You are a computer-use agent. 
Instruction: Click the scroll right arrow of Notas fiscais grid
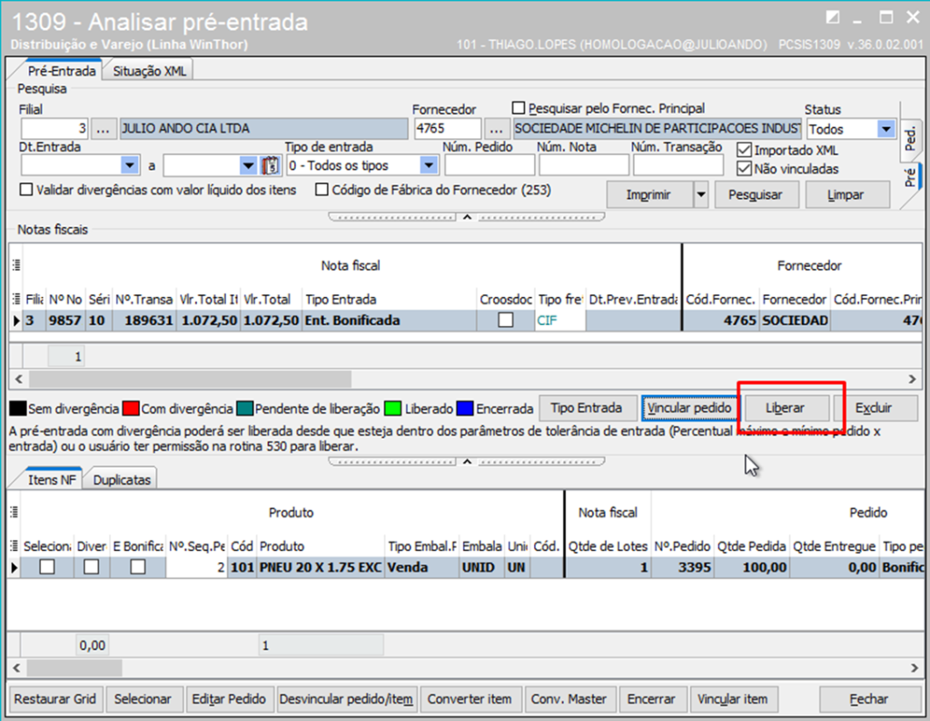pos(913,379)
